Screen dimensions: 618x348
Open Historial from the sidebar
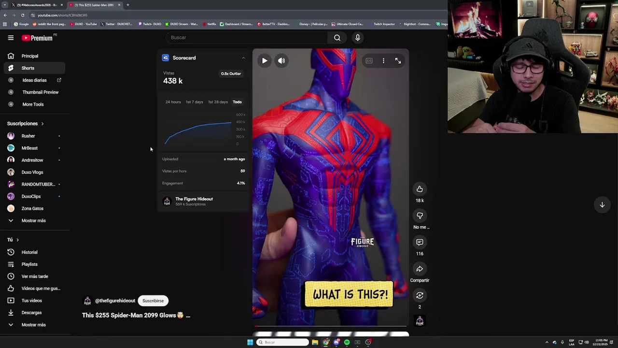point(34,252)
